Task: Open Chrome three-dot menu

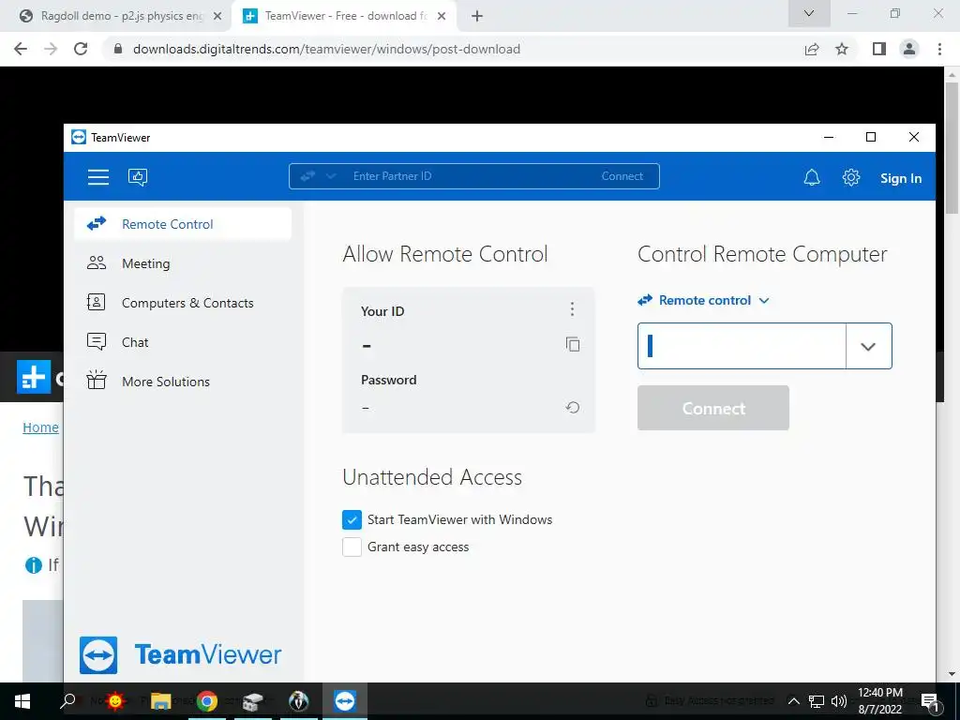Action: (x=939, y=49)
